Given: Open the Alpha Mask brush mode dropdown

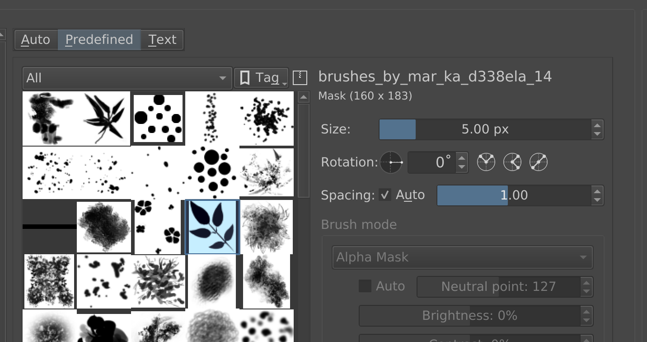Looking at the screenshot, I should (x=462, y=257).
